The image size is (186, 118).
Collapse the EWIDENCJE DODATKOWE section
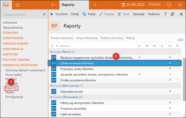[1, 65]
